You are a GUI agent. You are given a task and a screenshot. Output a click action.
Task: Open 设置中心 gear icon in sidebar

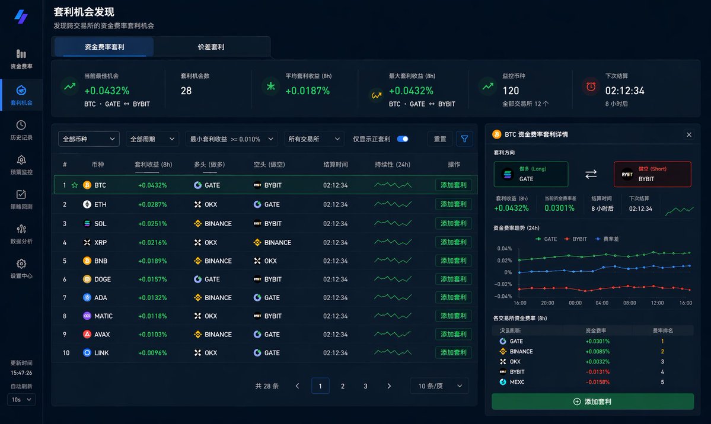tap(21, 264)
